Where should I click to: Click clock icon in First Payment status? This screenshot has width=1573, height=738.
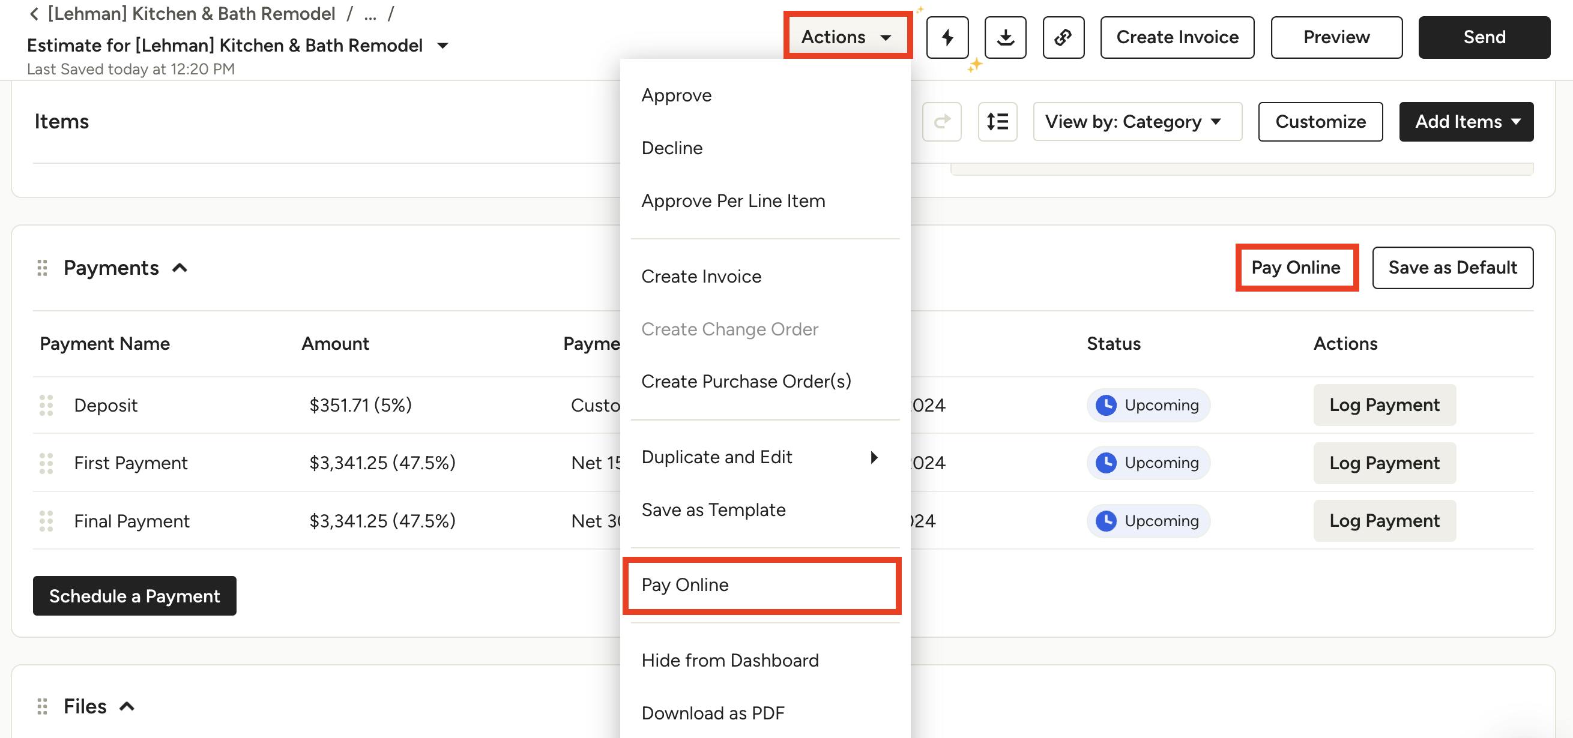[1106, 463]
